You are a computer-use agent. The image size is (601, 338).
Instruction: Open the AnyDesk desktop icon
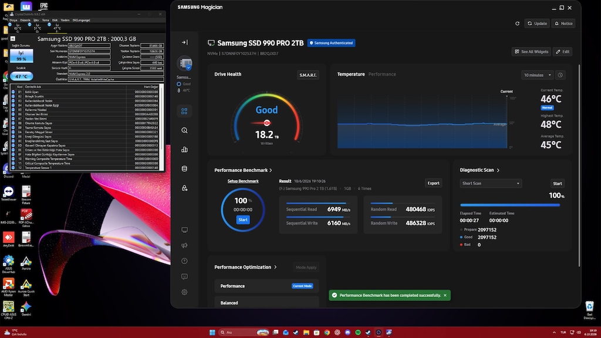8,239
